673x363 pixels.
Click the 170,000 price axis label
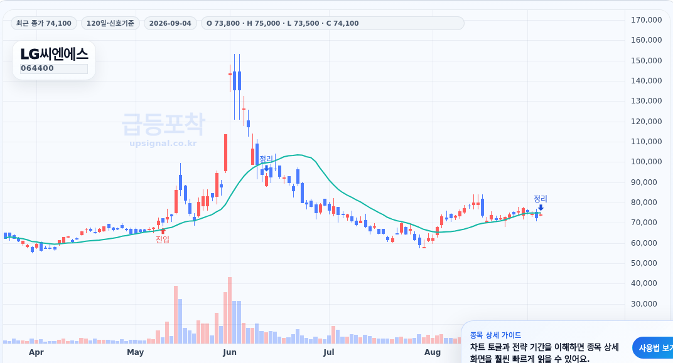pos(646,19)
